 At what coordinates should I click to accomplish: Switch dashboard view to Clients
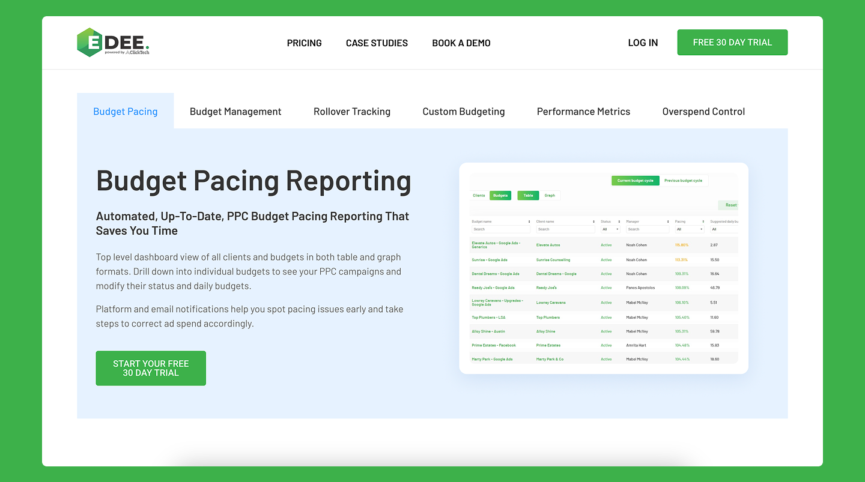coord(479,195)
